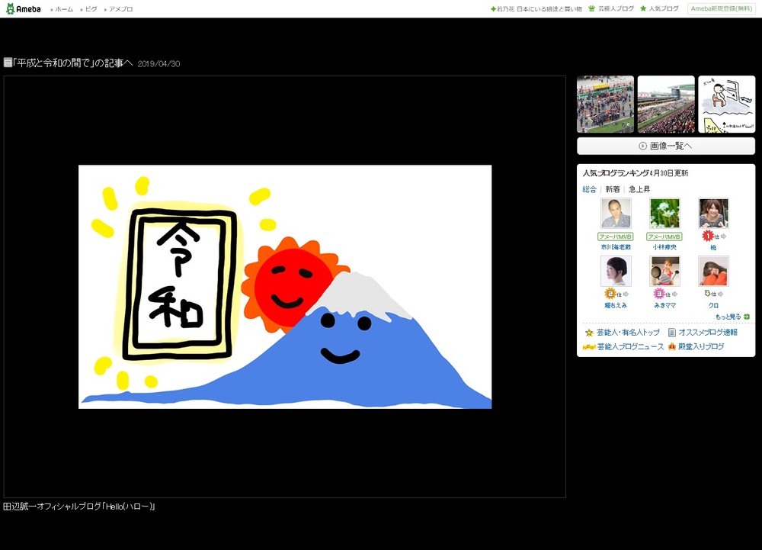This screenshot has width=762, height=550.
Task: Click the star icon beside 芸能人・有名人トップ
Action: point(589,333)
